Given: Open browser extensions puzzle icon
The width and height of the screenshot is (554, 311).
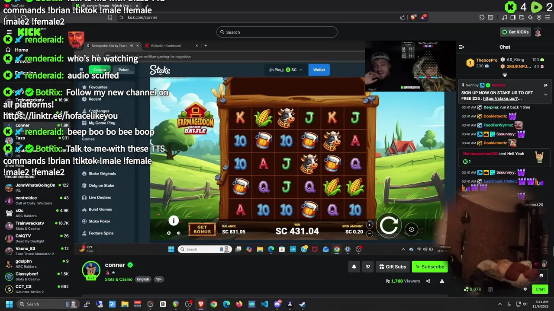Looking at the screenshot, I should (x=482, y=17).
